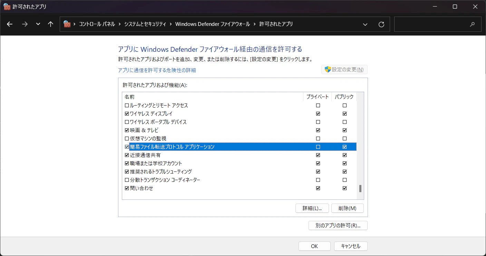Click プライベート column header
The image size is (486, 256).
coord(318,97)
